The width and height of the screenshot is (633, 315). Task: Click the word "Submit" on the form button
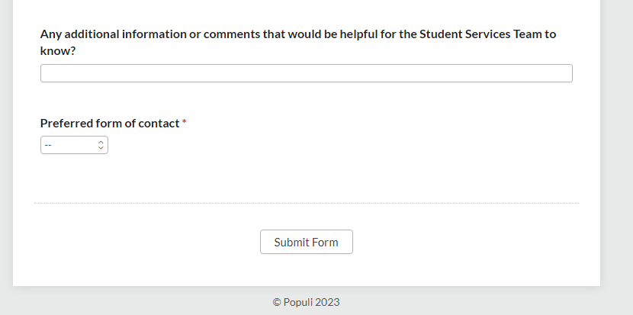[291, 242]
